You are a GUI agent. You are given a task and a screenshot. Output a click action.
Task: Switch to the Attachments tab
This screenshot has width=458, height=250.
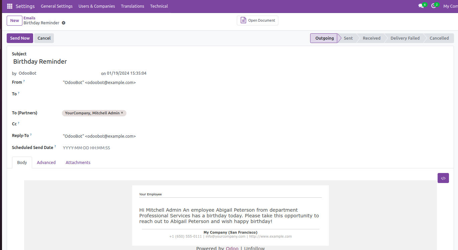coord(78,162)
